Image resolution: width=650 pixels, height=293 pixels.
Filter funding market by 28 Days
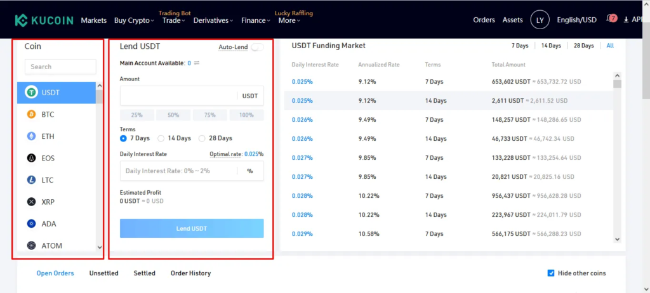[584, 46]
